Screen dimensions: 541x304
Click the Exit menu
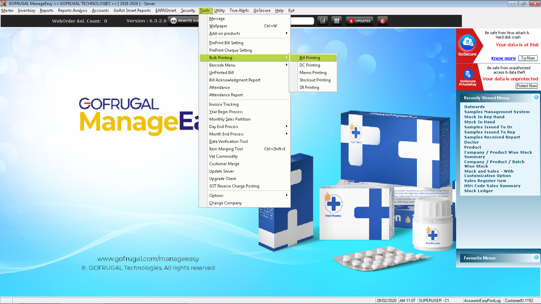(x=291, y=10)
